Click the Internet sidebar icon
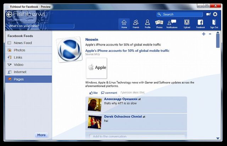Screen dimensions: 227x146 [x=9, y=72]
